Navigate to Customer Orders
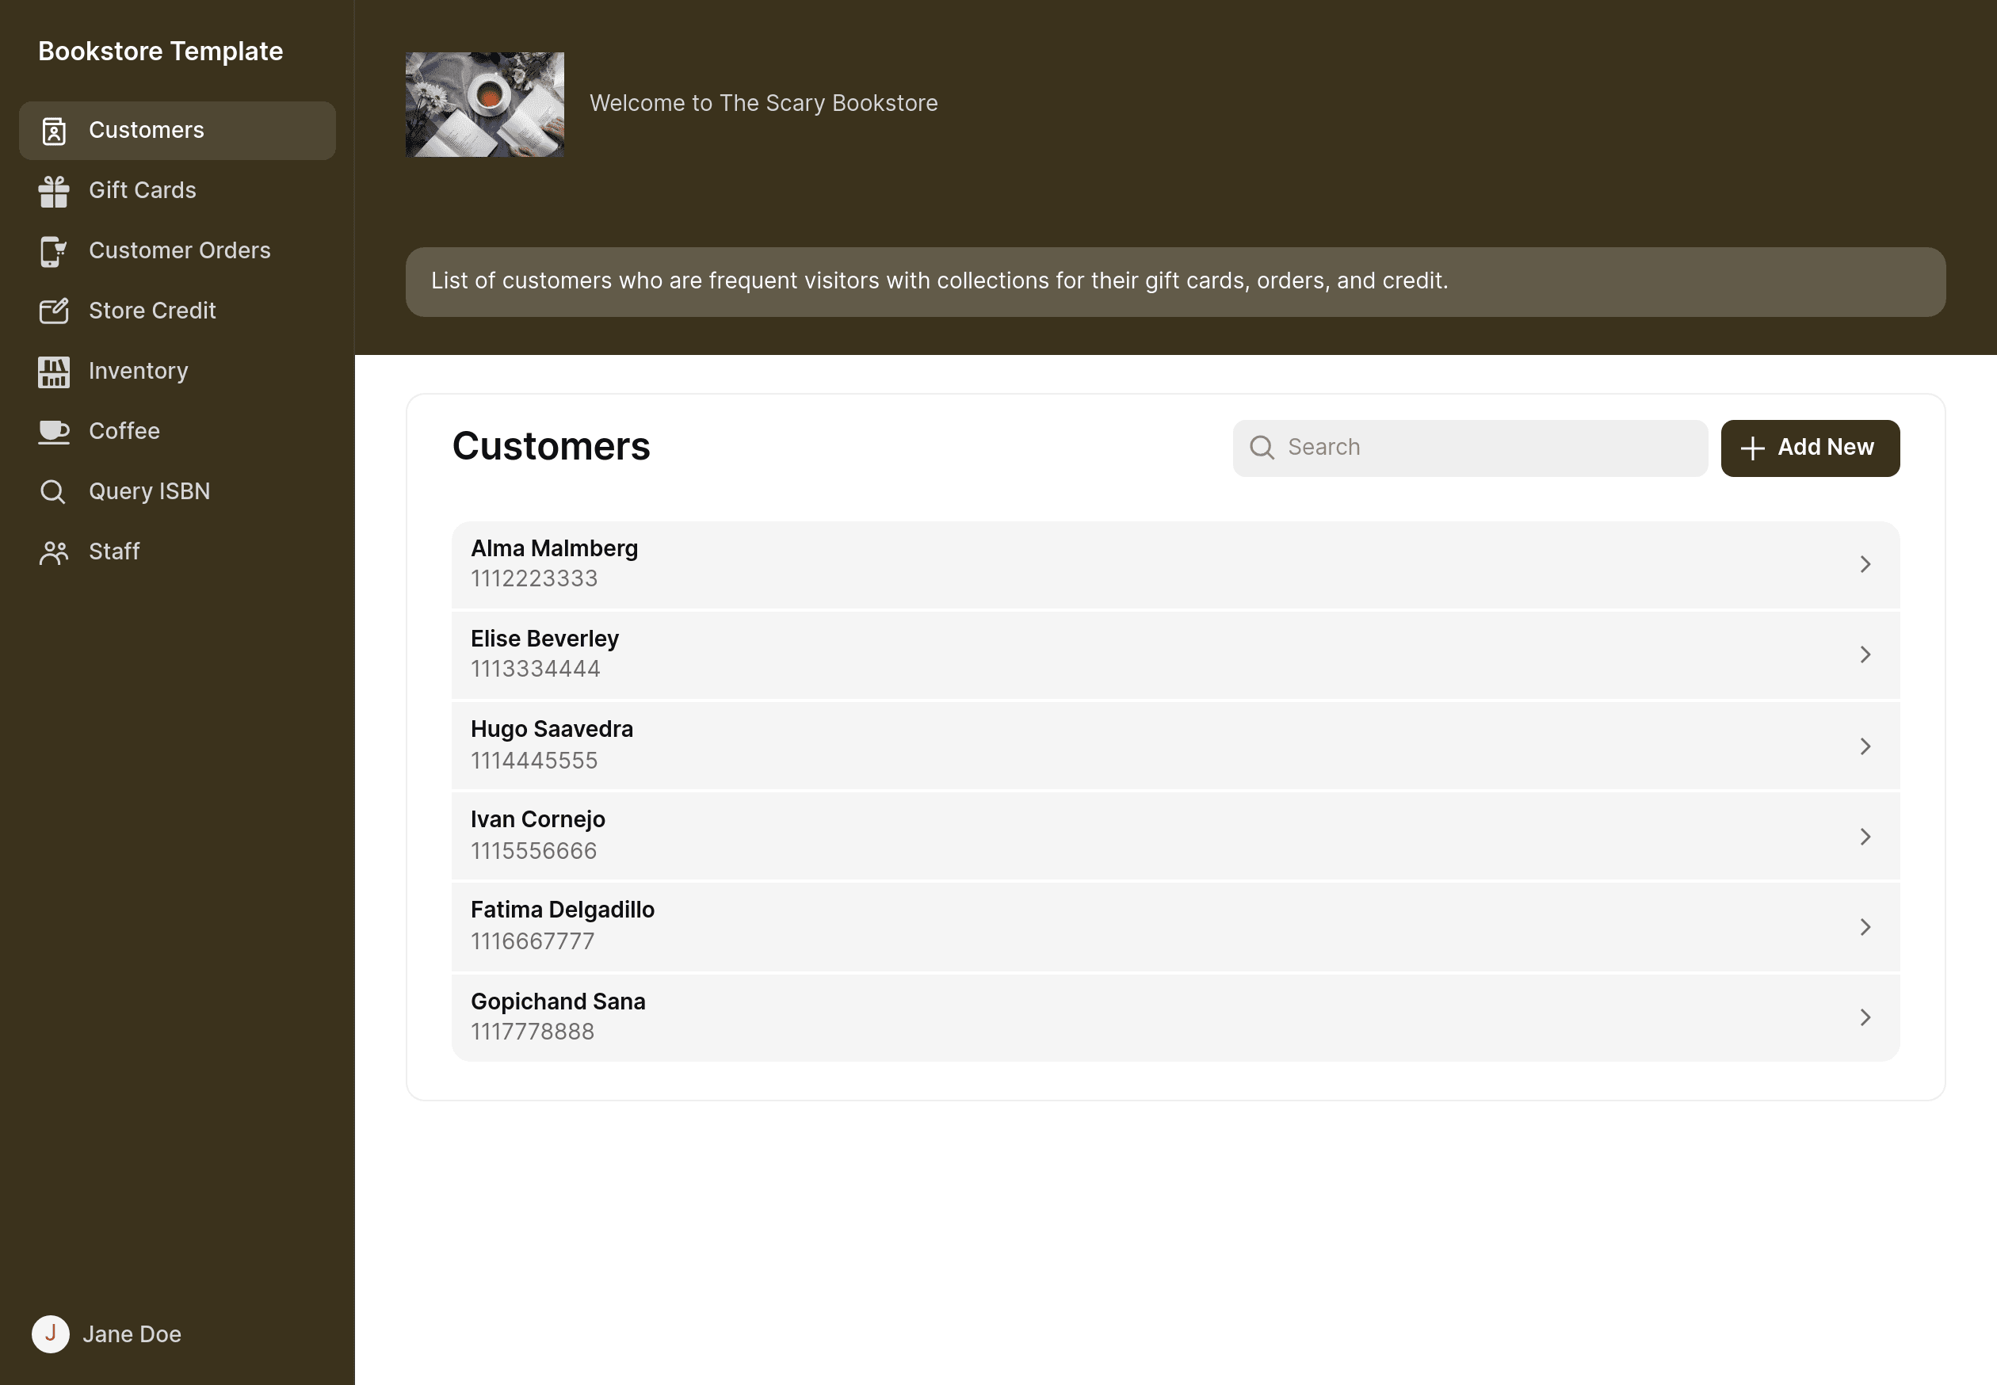This screenshot has width=1997, height=1385. click(x=179, y=250)
